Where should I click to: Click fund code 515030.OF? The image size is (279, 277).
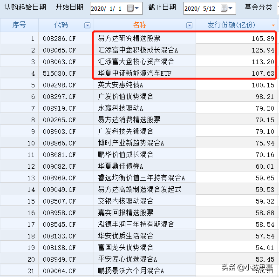click(60, 73)
